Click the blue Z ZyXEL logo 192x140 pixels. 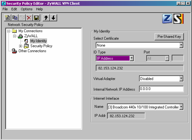(x=167, y=18)
